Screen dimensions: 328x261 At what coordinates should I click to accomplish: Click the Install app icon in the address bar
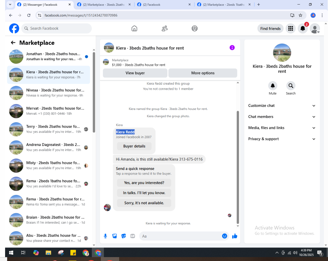[x=292, y=15]
